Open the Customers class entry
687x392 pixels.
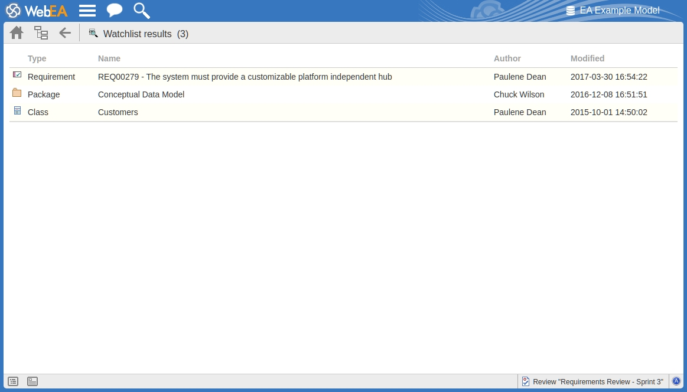[118, 112]
